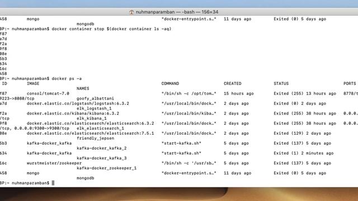This screenshot has width=358, height=201.
Task: Click 'Exited (137) 5 days ago' in zookeeper row
Action: (302, 164)
